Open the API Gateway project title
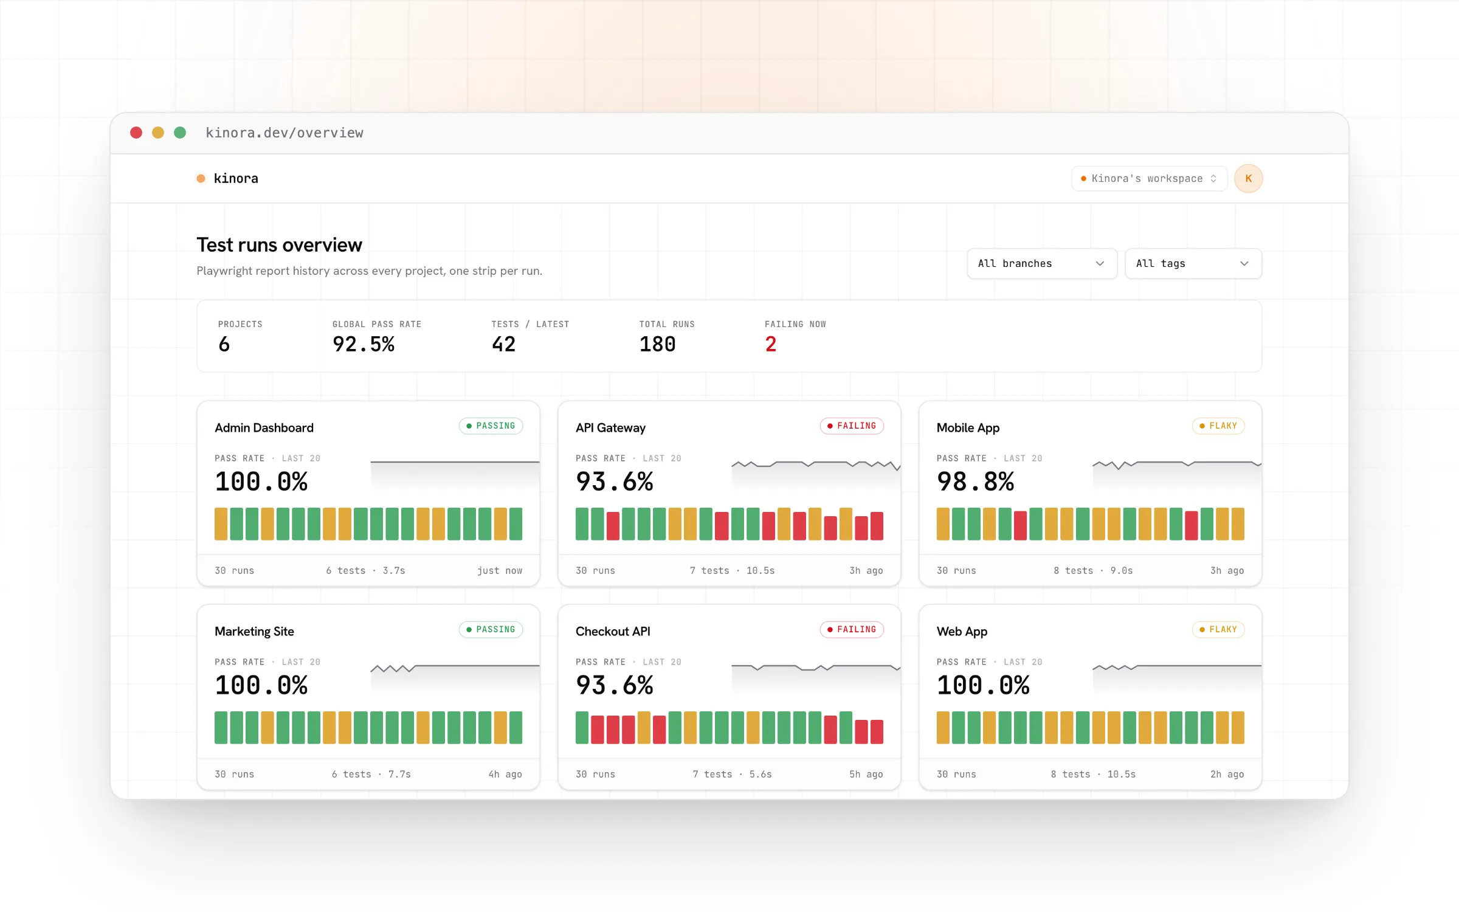 coord(610,427)
